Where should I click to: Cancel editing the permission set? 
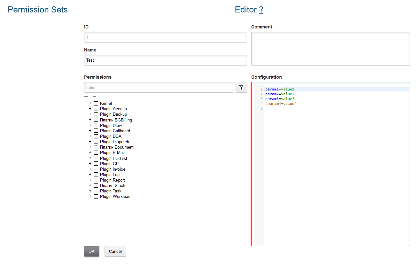115,251
